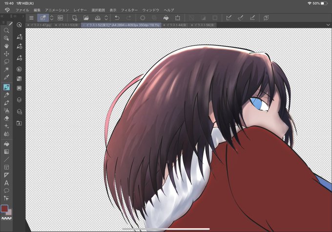The height and width of the screenshot is (232, 332).
Task: Open the レイヤー menu
Action: [x=80, y=10]
